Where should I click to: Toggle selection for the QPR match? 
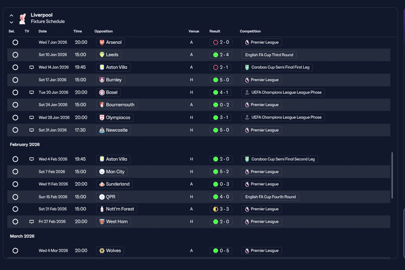coord(15,197)
